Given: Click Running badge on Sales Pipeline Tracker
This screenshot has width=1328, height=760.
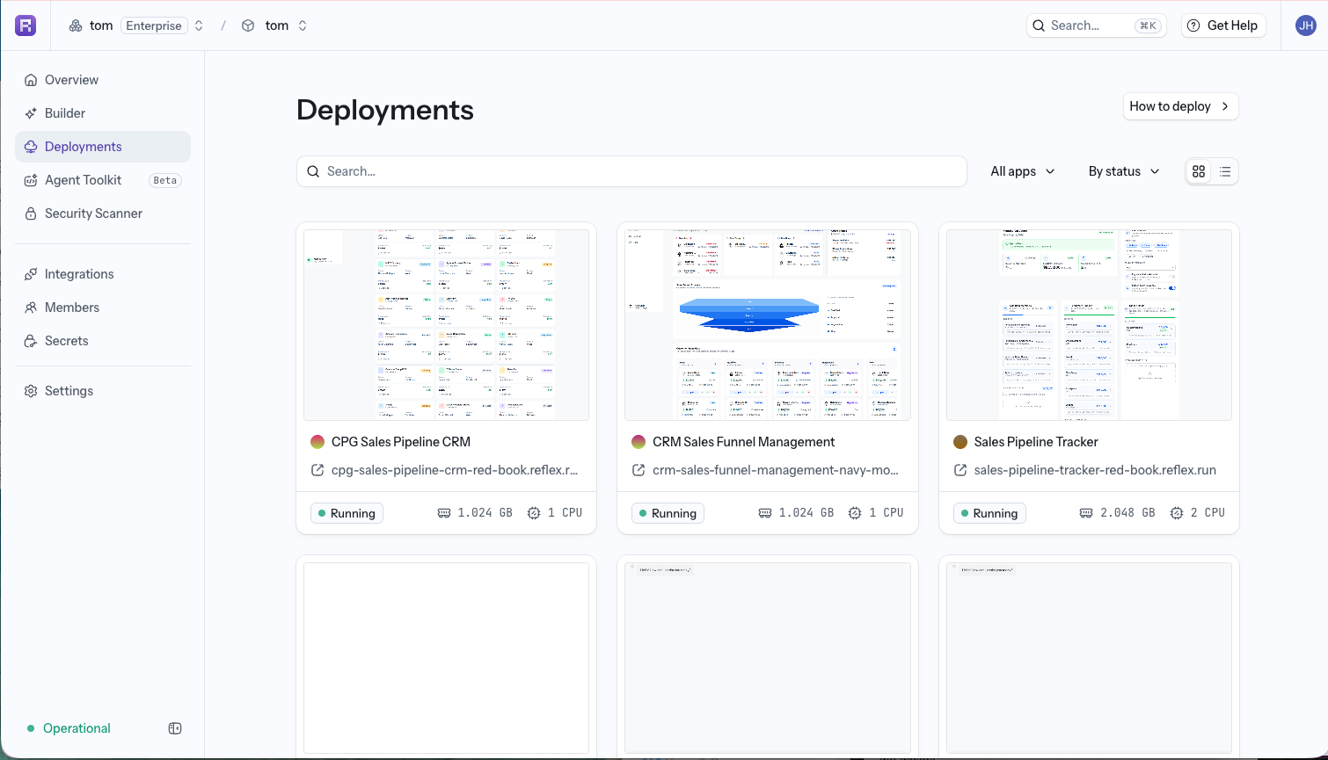Looking at the screenshot, I should point(989,513).
